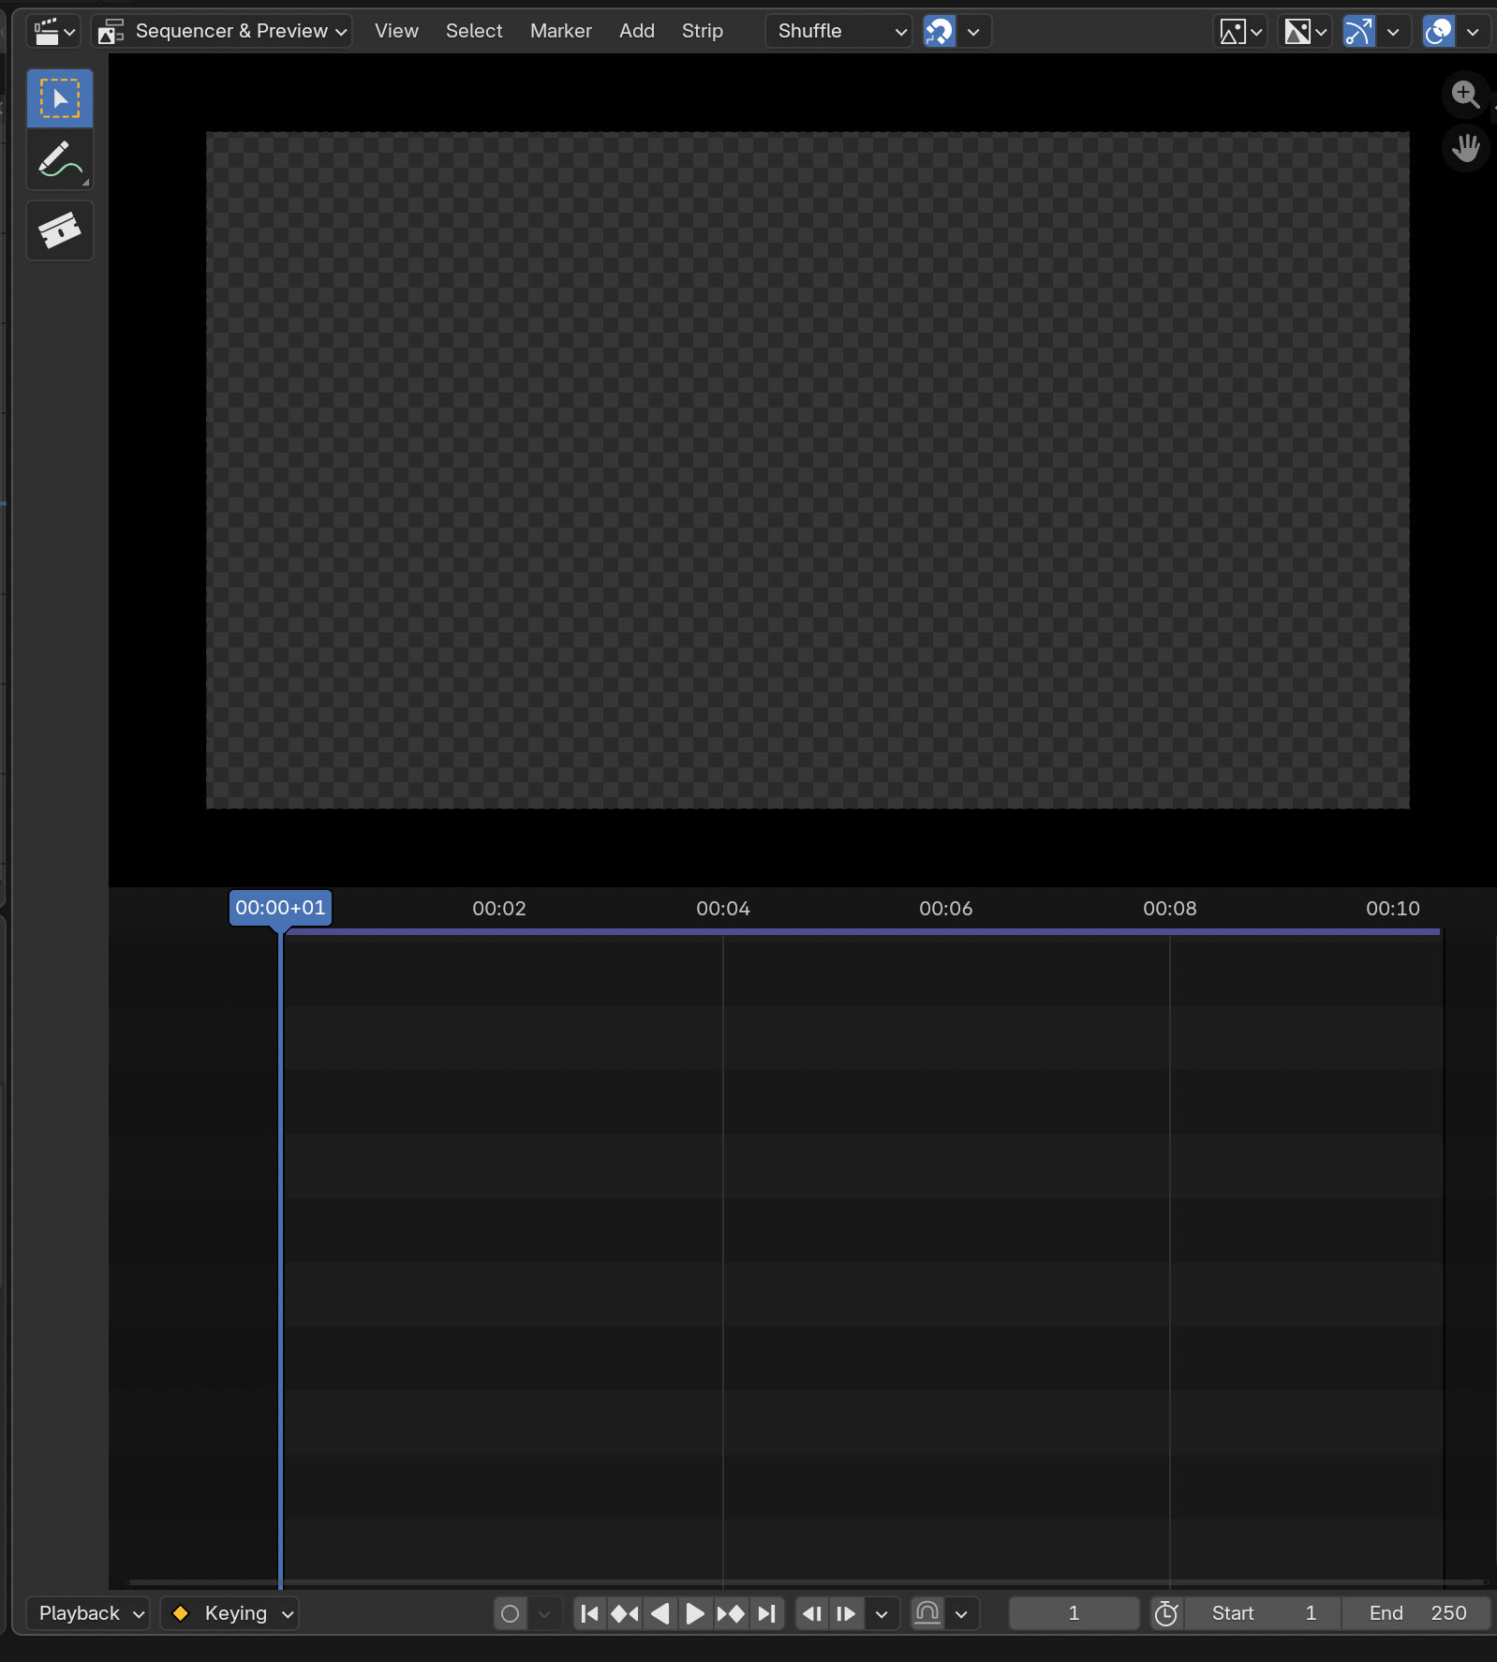The height and width of the screenshot is (1662, 1497).
Task: Expand the playhead snapping options in the footer
Action: coord(961,1613)
